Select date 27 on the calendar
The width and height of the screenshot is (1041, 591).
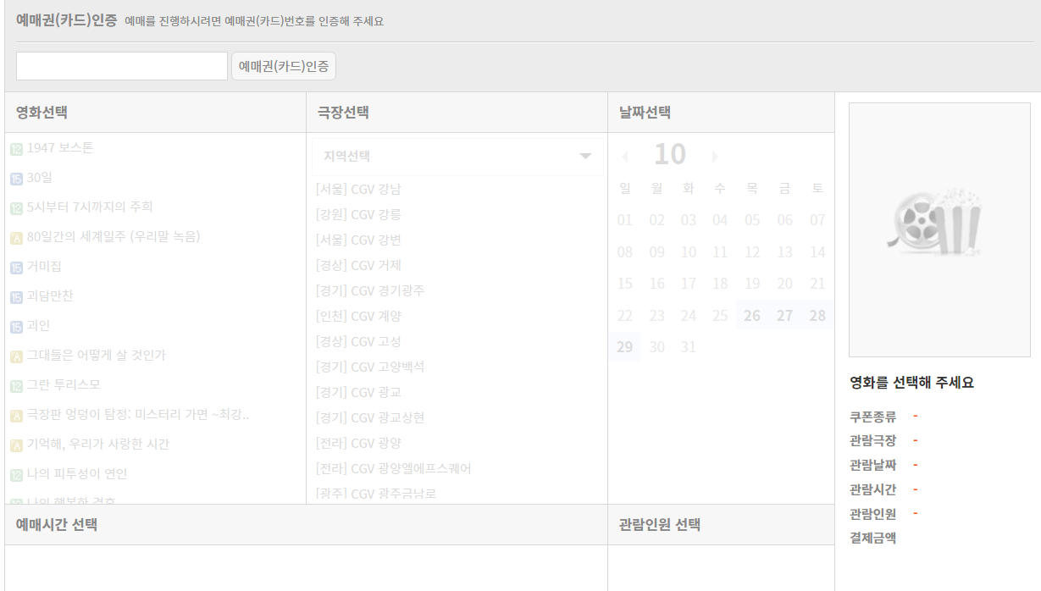[x=785, y=316]
